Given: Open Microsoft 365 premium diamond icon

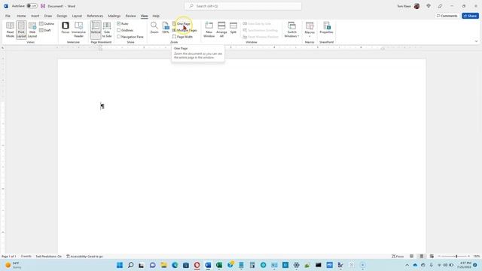Looking at the screenshot, I should click(x=429, y=6).
